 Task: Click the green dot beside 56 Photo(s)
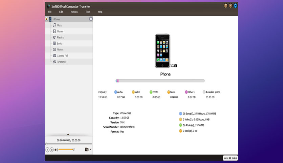pyautogui.click(x=180, y=125)
